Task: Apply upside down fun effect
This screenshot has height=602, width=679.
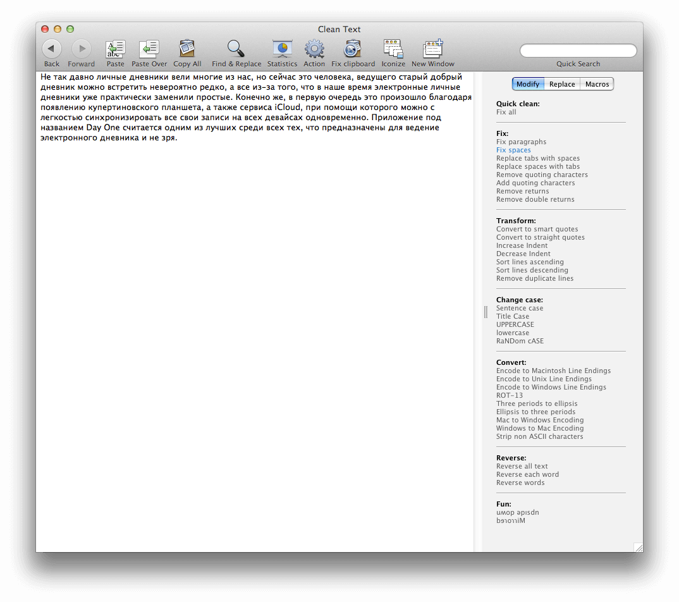Action: (518, 512)
